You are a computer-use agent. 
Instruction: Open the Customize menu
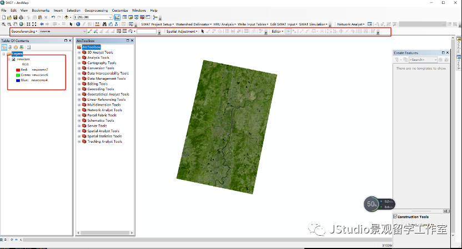click(120, 11)
